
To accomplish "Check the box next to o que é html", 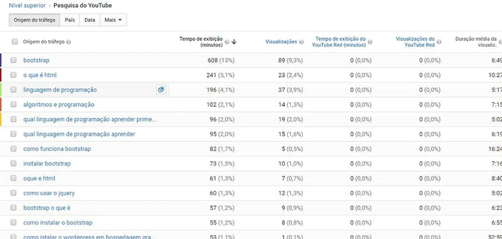I will 13,74.
